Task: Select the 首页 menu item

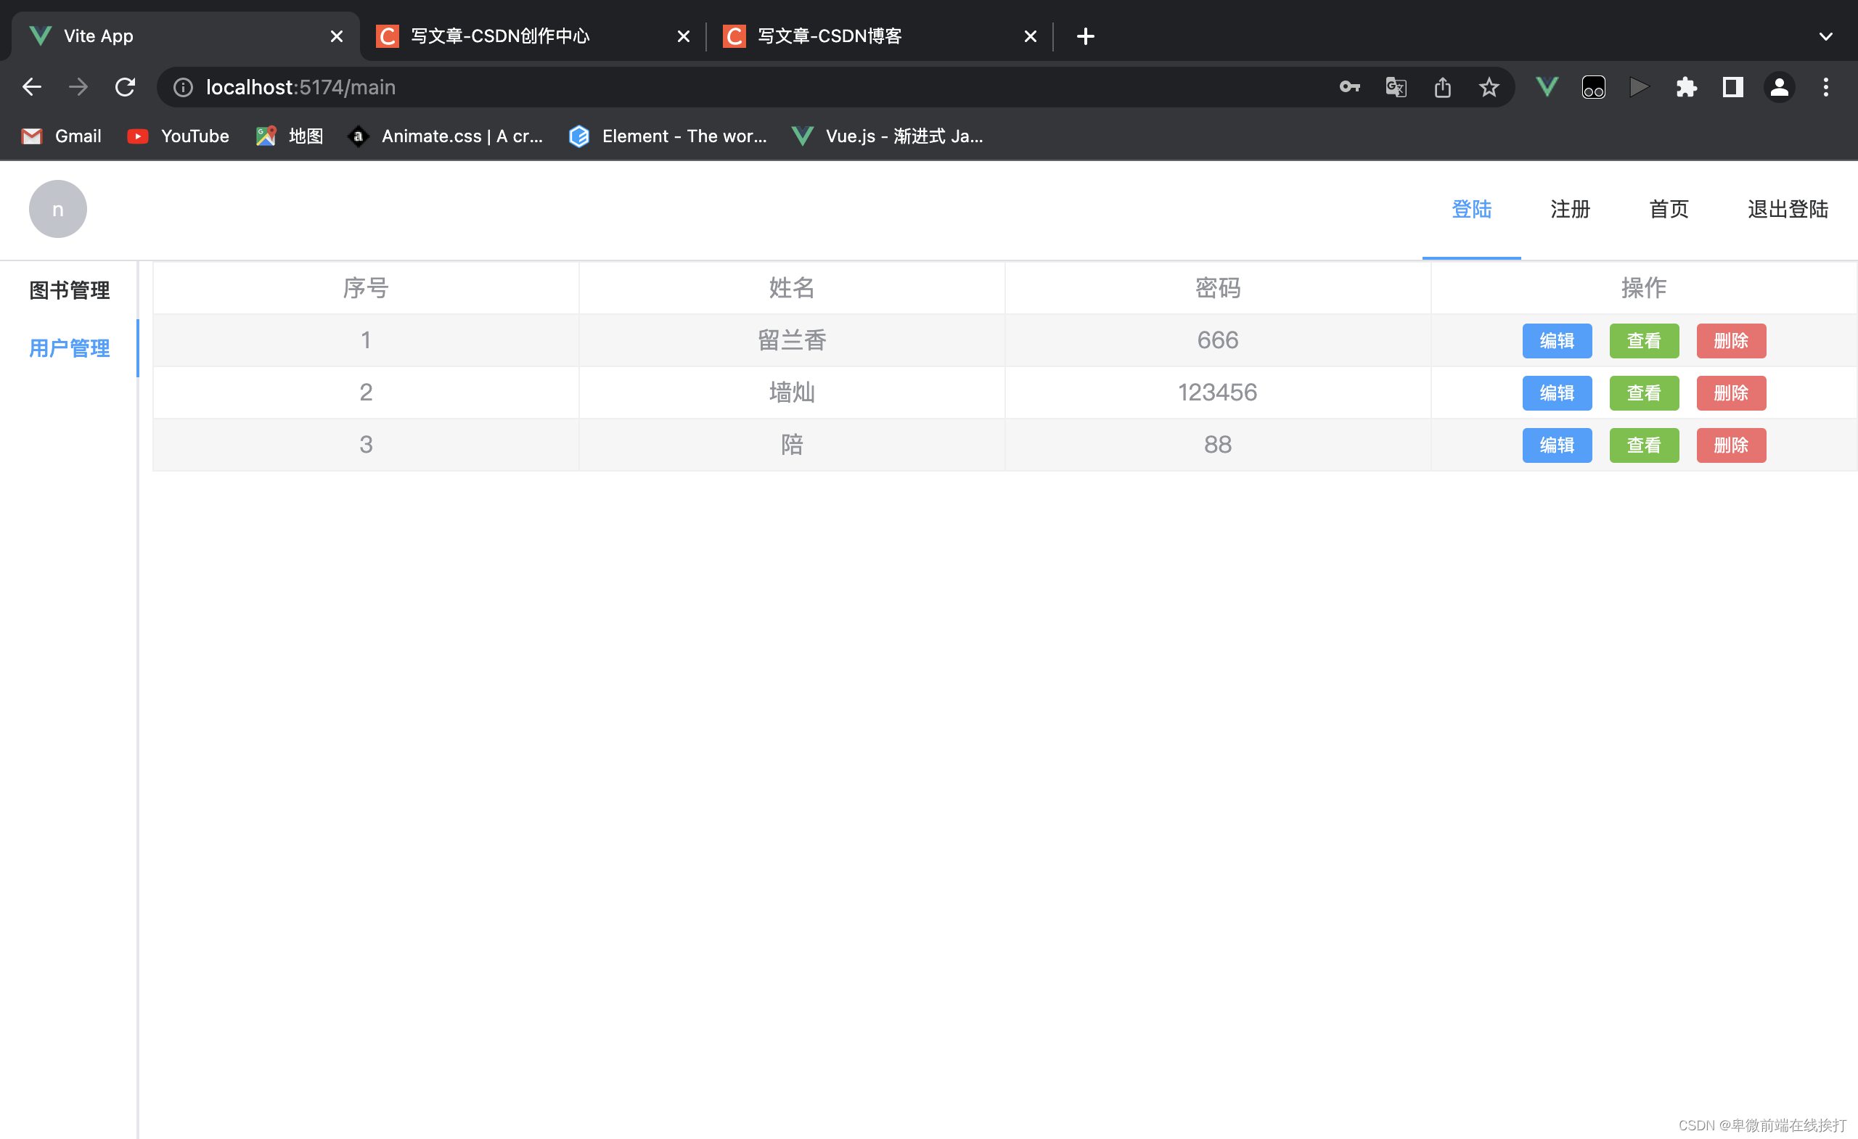Action: coord(1669,210)
